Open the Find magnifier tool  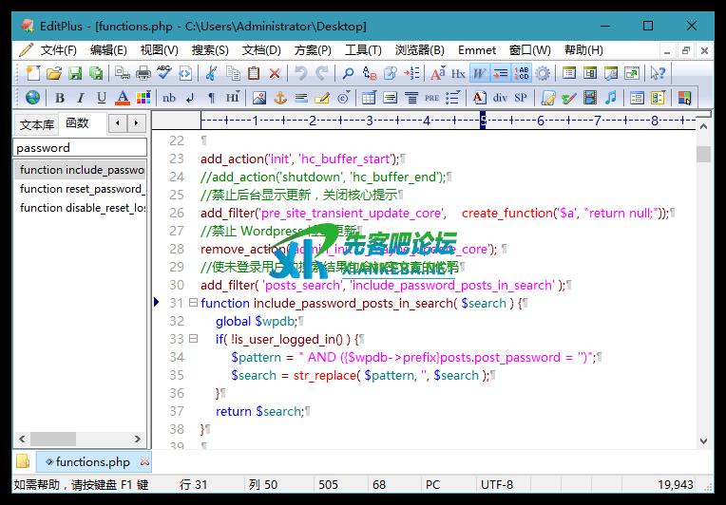pyautogui.click(x=348, y=73)
